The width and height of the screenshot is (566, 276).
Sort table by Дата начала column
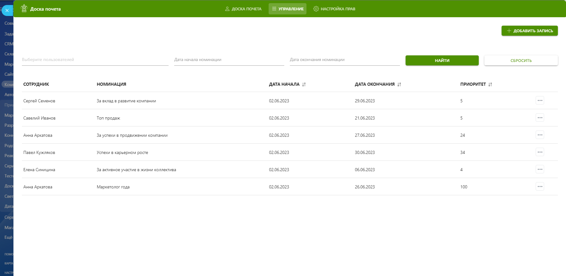304,84
